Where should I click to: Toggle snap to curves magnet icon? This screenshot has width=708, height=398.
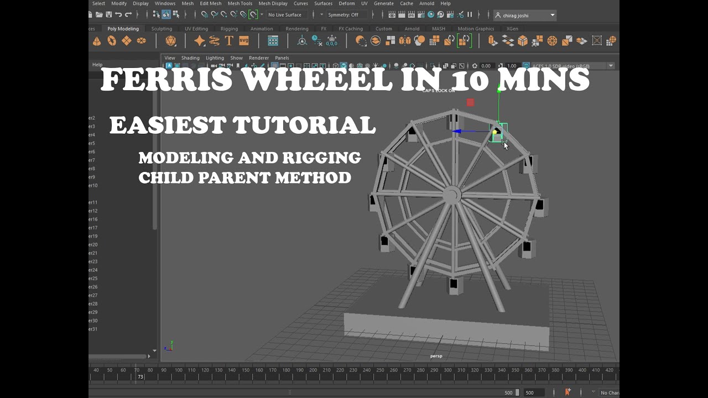click(x=214, y=15)
